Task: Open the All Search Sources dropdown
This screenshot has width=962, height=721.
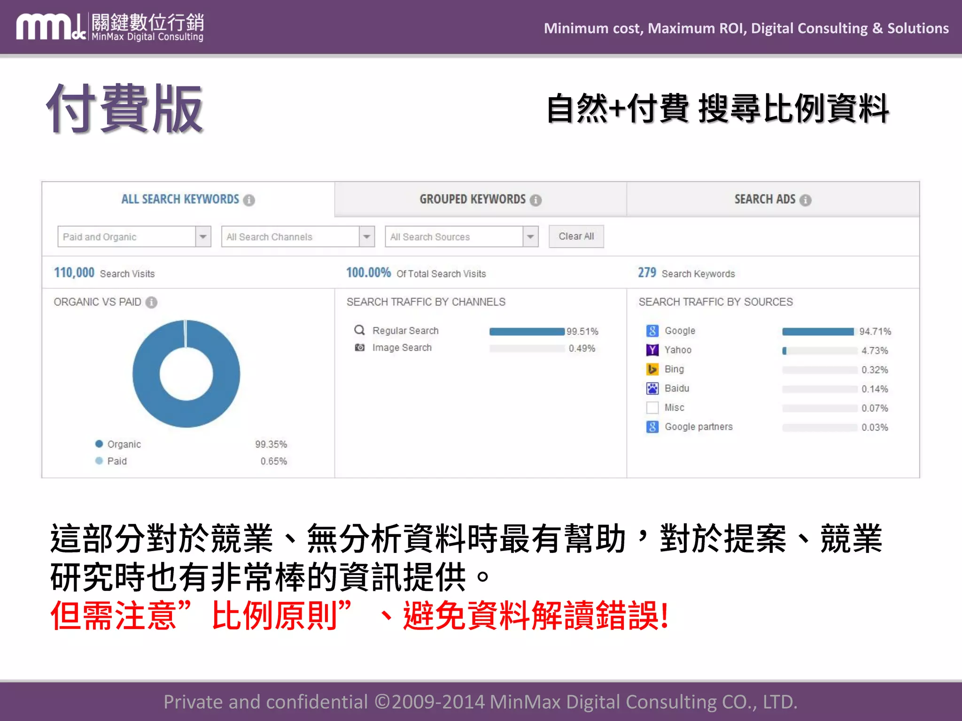Action: (x=530, y=237)
